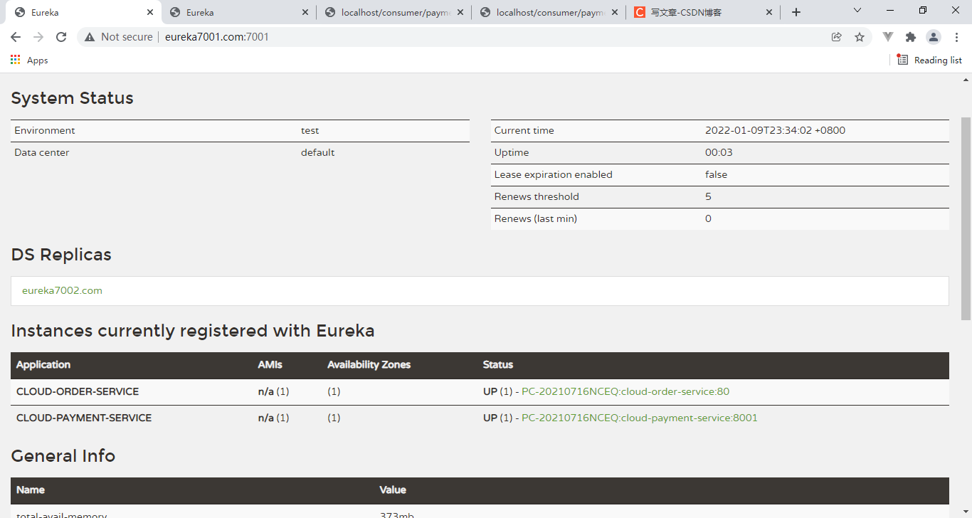Click the Data center value default
This screenshot has width=972, height=518.
tap(317, 152)
